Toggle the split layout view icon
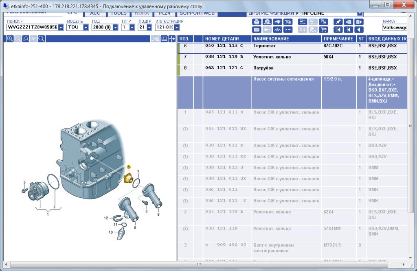The image size is (417, 271). 164,39
